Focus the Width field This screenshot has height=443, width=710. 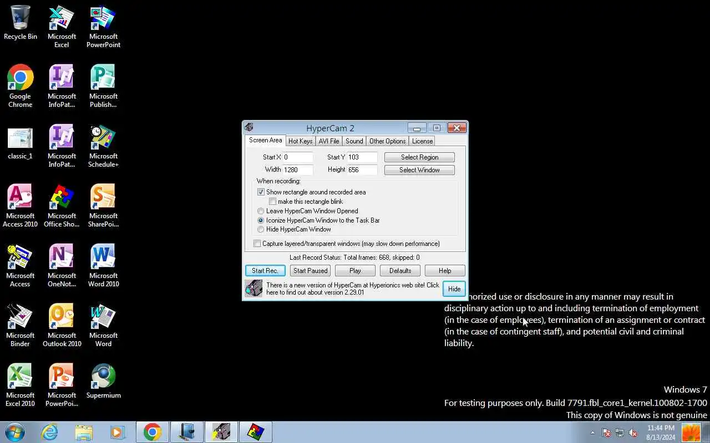[x=298, y=170]
